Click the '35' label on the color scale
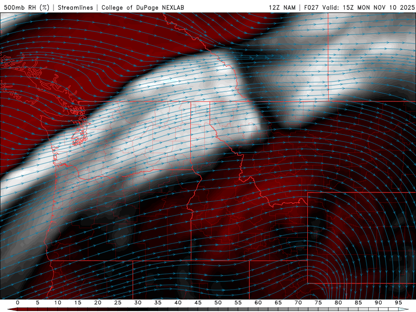 [158, 303]
